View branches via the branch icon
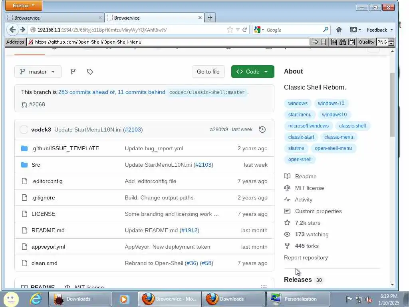409x307 pixels. coord(73,72)
